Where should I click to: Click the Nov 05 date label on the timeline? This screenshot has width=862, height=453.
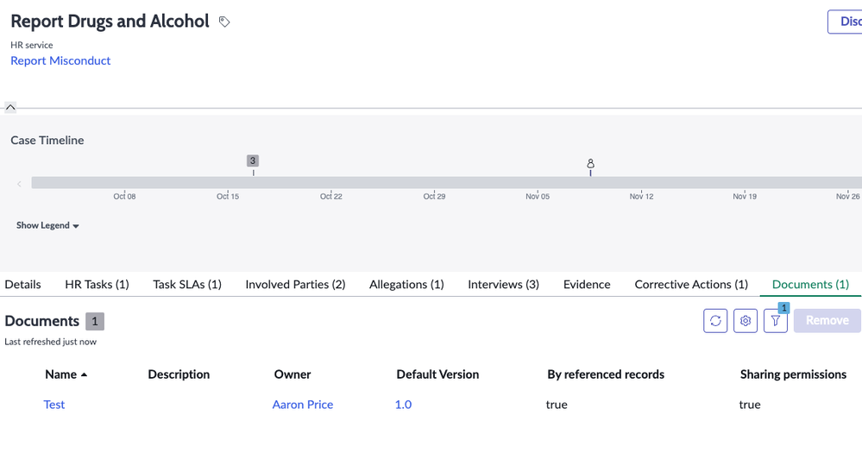pyautogui.click(x=538, y=196)
